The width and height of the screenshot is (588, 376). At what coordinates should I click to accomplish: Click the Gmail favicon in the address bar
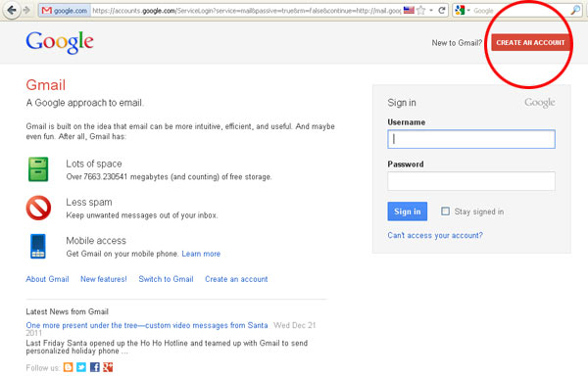47,11
